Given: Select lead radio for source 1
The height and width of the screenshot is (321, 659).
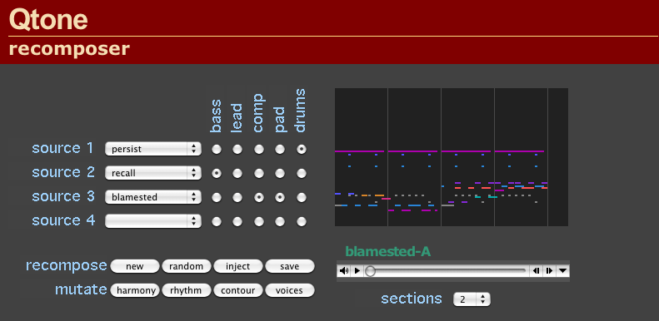Looking at the screenshot, I should [x=237, y=149].
